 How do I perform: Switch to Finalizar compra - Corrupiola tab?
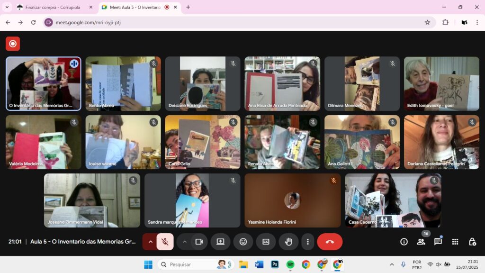[x=52, y=7]
